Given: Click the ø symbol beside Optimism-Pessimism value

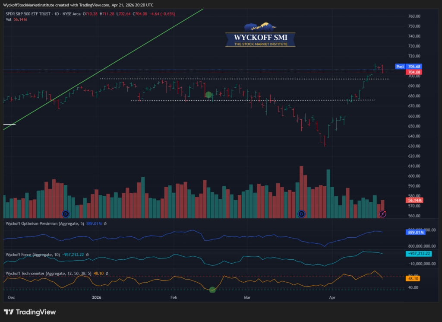Looking at the screenshot, I should click(x=105, y=223).
